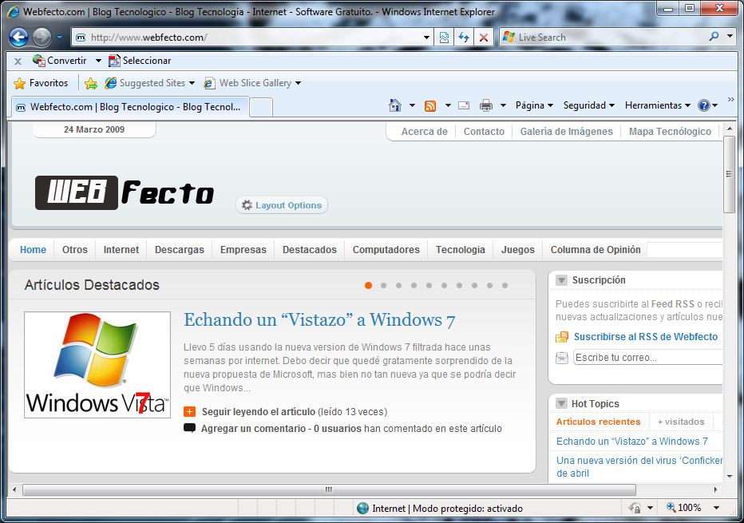The width and height of the screenshot is (744, 523).
Task: Open the Favoritos star button
Action: [x=42, y=83]
